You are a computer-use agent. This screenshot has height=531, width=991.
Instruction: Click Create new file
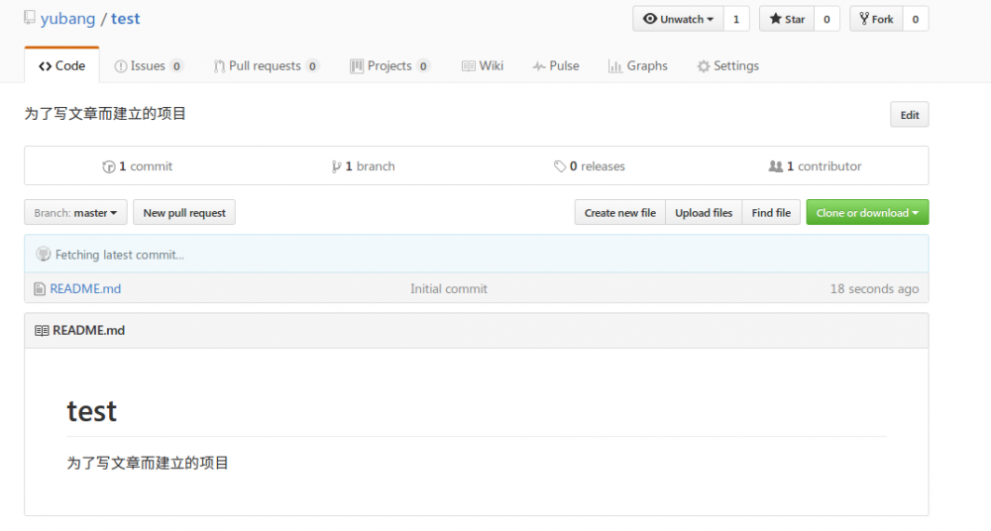[x=620, y=212]
